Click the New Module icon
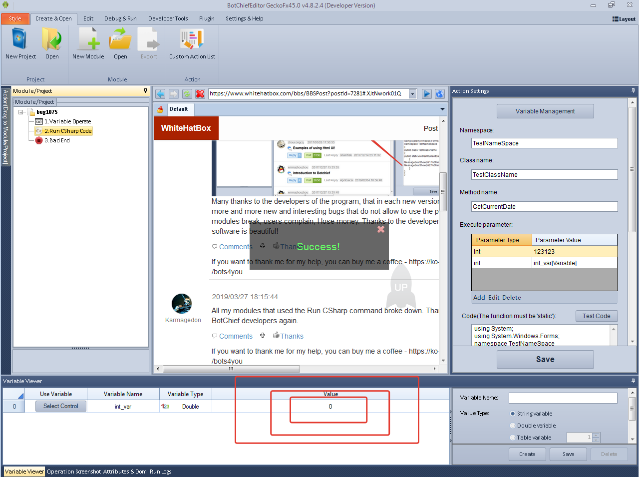 click(x=88, y=40)
